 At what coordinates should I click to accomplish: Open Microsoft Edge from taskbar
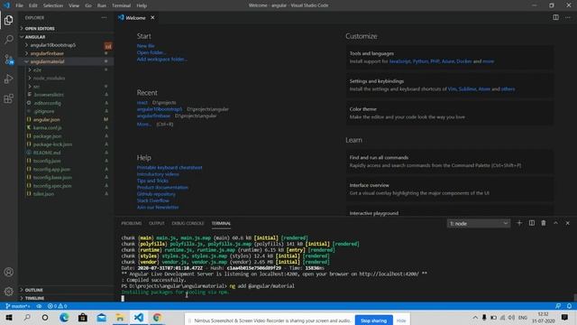point(64,318)
